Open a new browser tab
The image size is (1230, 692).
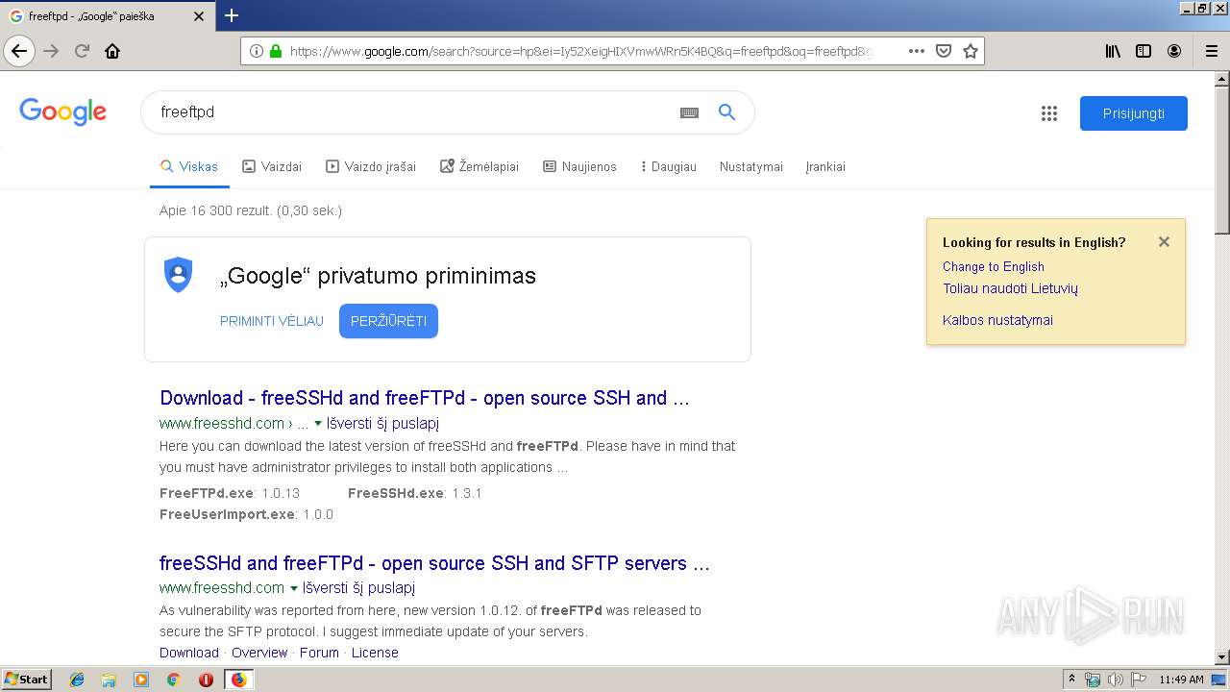coord(232,15)
